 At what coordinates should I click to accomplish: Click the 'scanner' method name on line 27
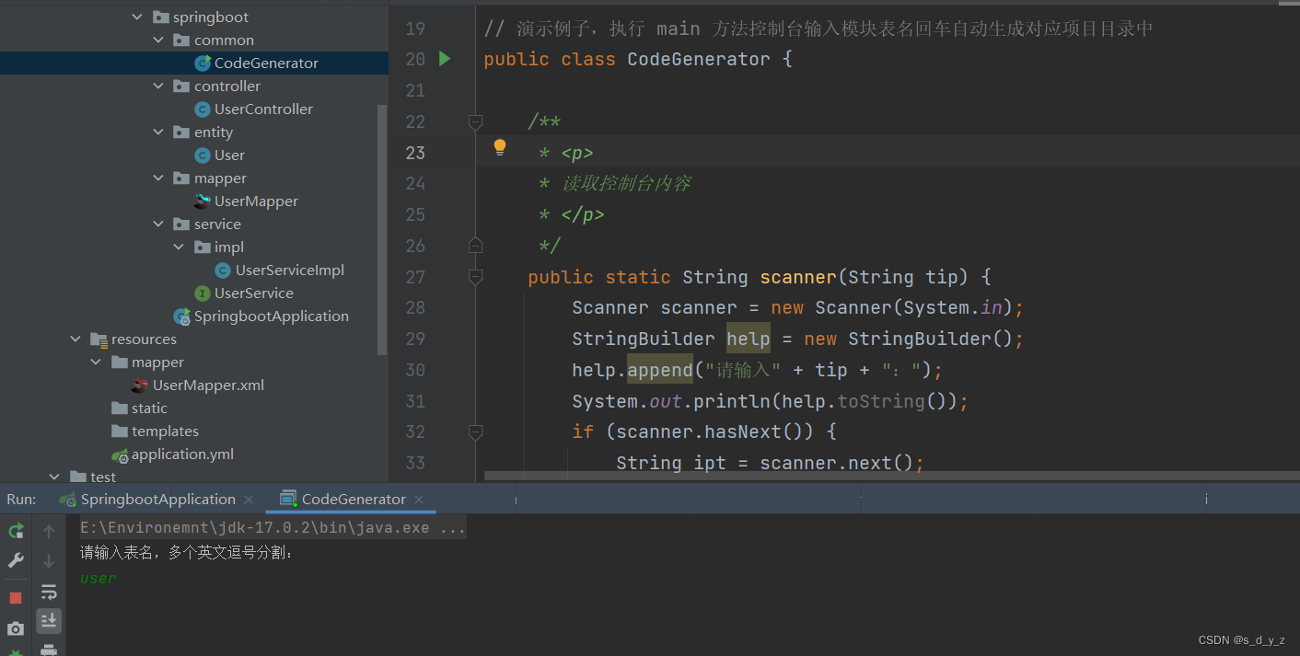coord(798,277)
